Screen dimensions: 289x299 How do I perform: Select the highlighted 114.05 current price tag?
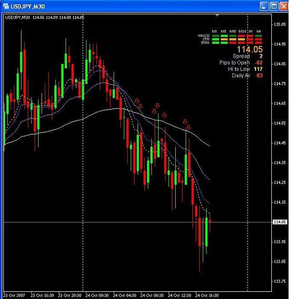[279, 222]
